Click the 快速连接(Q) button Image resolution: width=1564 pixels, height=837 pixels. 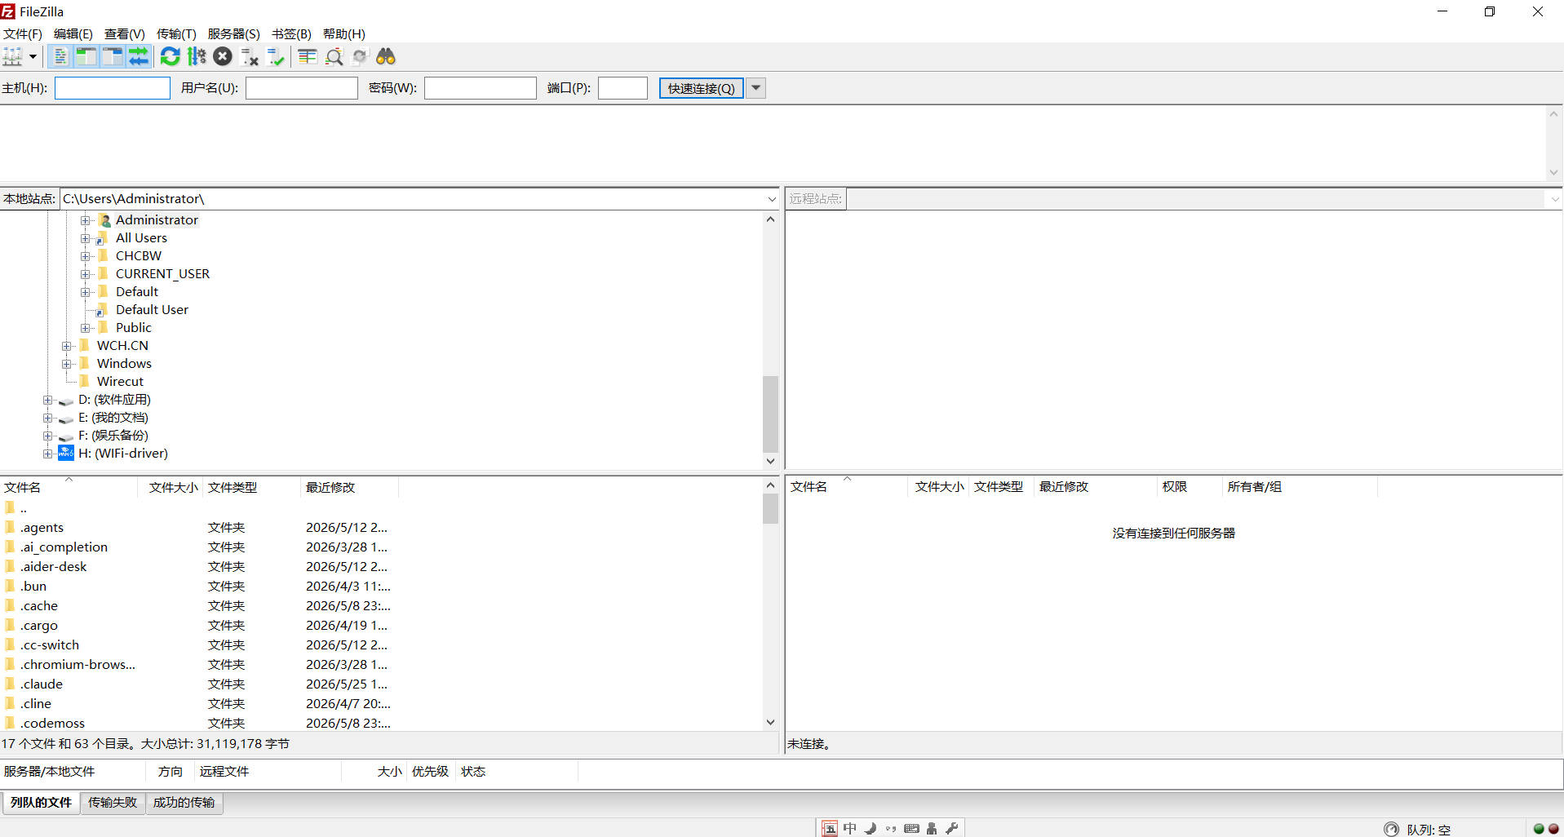(x=702, y=88)
